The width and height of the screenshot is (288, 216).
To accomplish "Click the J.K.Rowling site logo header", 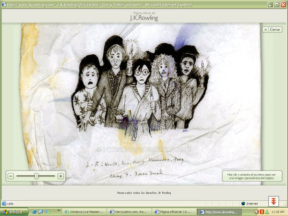I will coord(144,16).
